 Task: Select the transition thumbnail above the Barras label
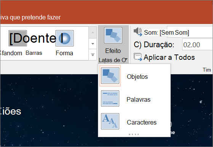tap(18, 38)
